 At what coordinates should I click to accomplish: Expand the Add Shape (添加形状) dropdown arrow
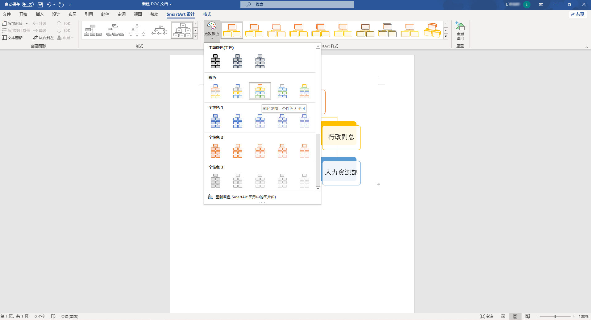click(27, 23)
